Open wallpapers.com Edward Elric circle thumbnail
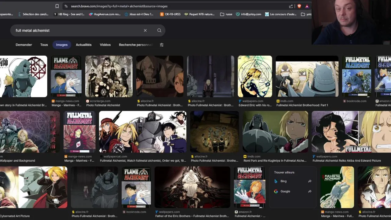391x220 pixels. click(x=255, y=76)
